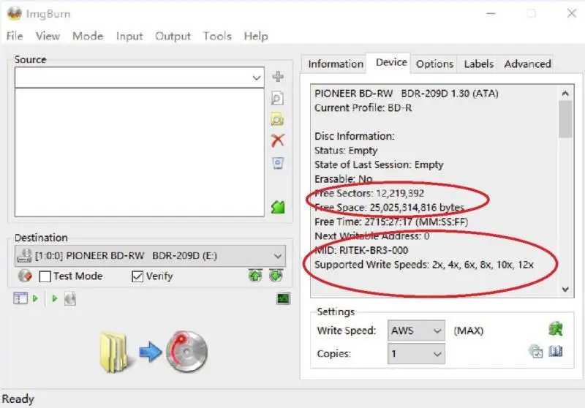Click inside the empty source file list
The image size is (585, 408).
[x=139, y=152]
